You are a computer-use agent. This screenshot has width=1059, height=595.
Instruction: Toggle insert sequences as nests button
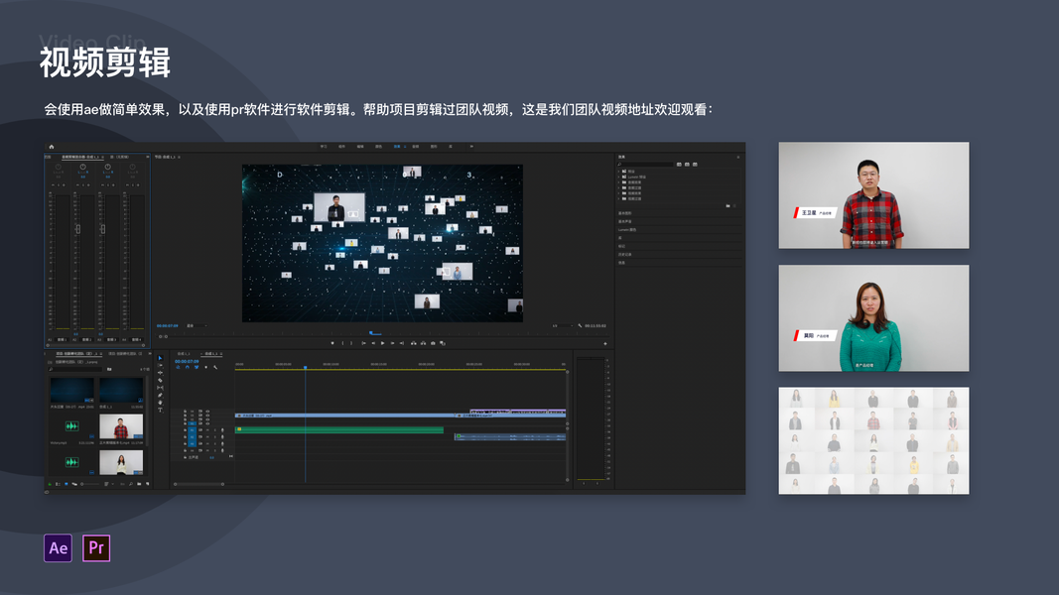(178, 367)
